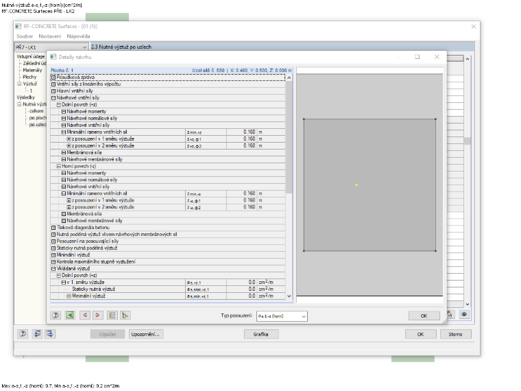
Task: Collapse Návrhové vnitřní síly section
Action: pyautogui.click(x=53, y=97)
